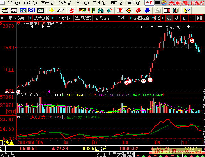Viewport: 205px width, 157px height.
Task: Click the grayed clipboard icon
Action: (x=158, y=11)
